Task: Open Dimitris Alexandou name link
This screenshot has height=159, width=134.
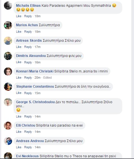Action: pos(31,56)
